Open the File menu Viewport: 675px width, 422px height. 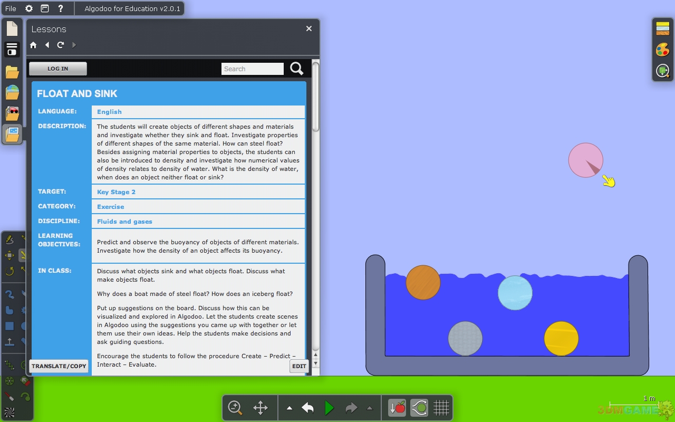(x=11, y=8)
